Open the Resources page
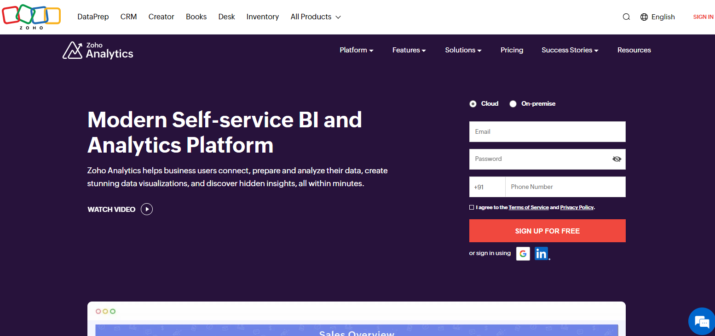Image resolution: width=715 pixels, height=336 pixels. pos(634,50)
